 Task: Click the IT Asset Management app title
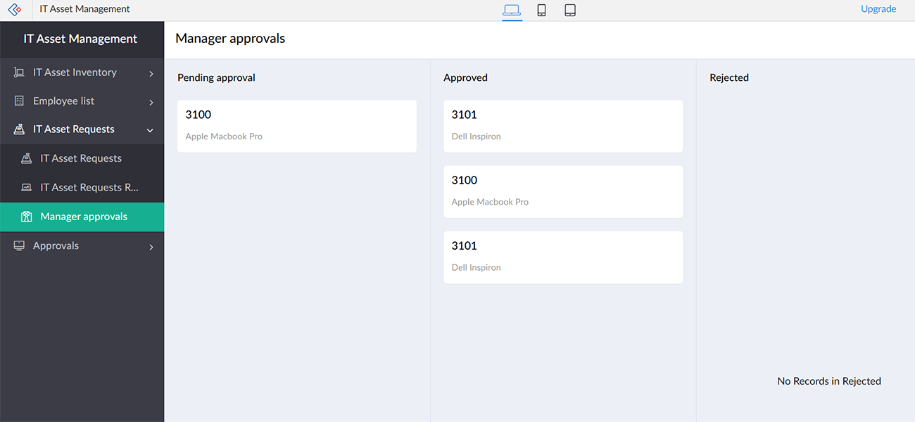(84, 8)
